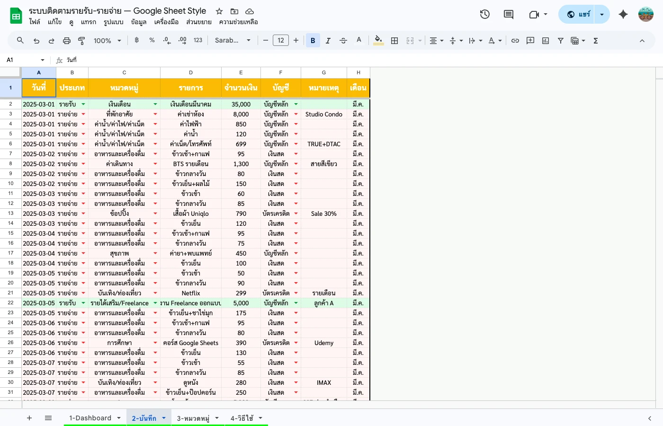Open version history clock icon

click(484, 14)
